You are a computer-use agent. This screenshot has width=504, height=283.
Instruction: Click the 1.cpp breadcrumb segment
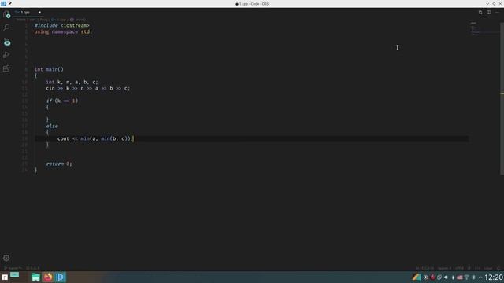point(59,20)
